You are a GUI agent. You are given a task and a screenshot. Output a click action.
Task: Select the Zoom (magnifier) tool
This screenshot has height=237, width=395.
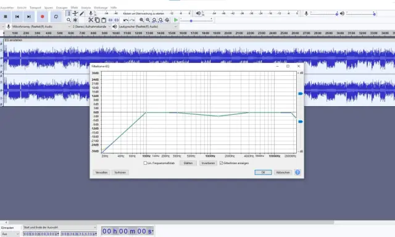point(69,20)
